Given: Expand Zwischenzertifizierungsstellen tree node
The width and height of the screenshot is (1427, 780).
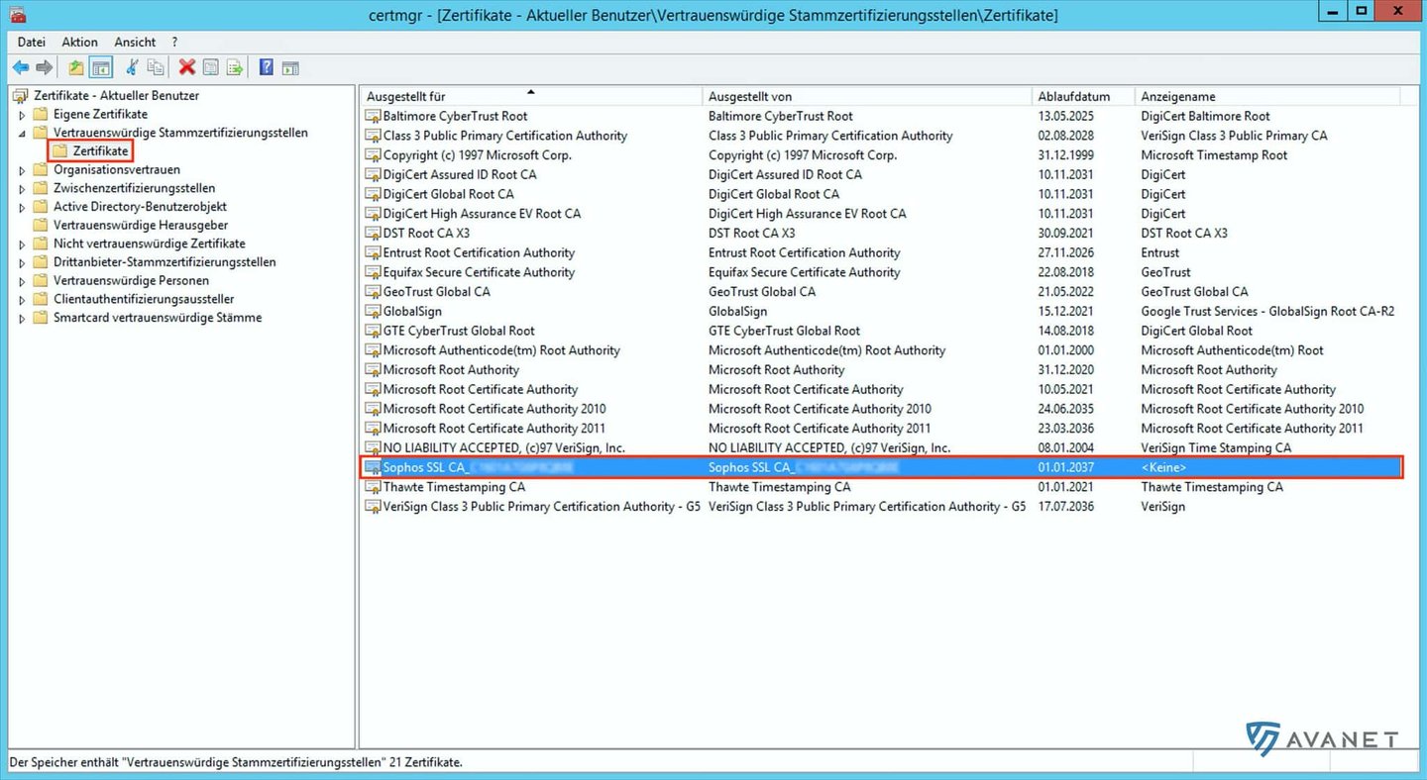Looking at the screenshot, I should 22,188.
